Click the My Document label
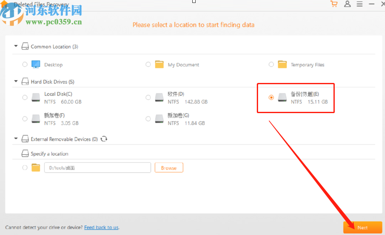 pos(183,65)
